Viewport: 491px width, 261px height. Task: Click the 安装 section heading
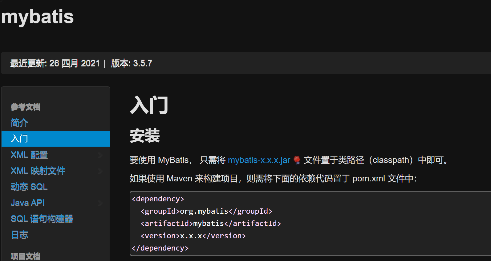(x=145, y=136)
